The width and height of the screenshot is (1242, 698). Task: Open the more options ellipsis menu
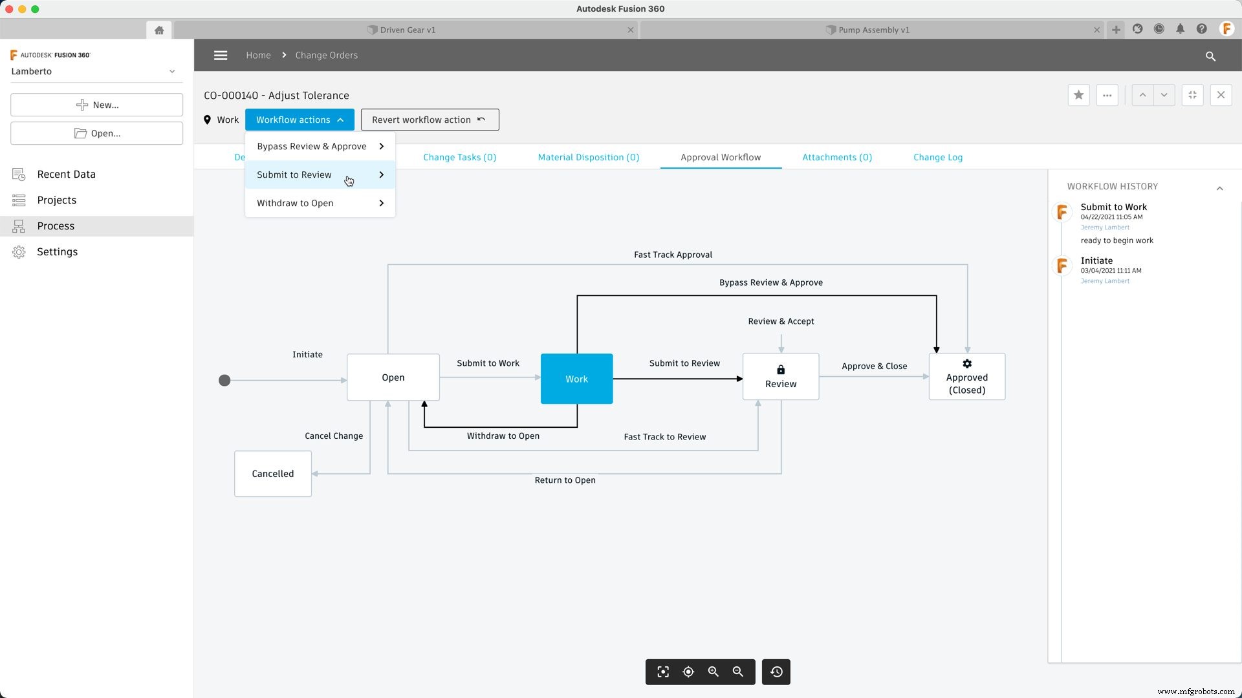pos(1107,95)
